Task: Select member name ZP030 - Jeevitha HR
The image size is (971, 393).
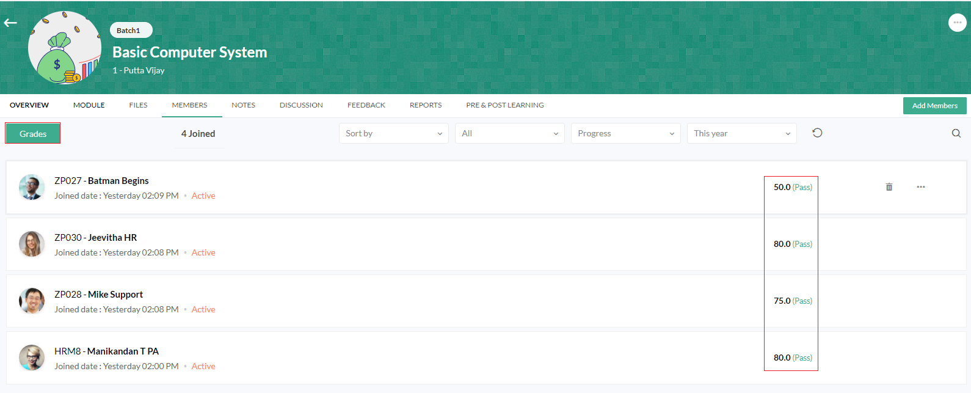Action: pyautogui.click(x=96, y=238)
